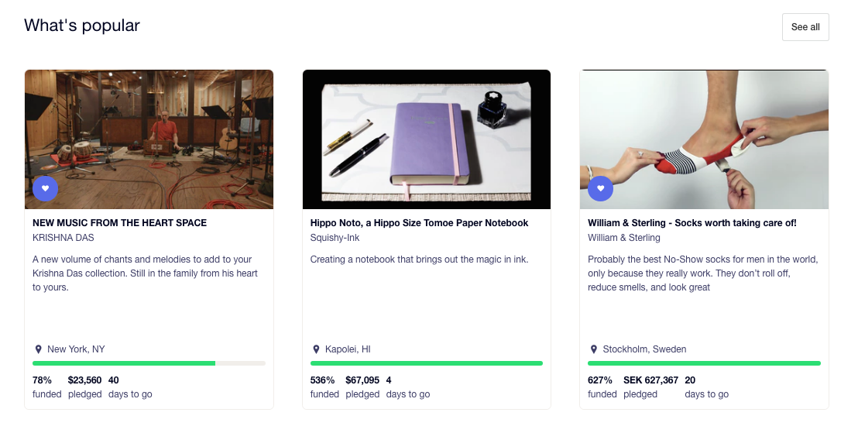Screen dimensions: 858x433
Task: Select the purple notebook project thumbnail
Action: [x=427, y=139]
